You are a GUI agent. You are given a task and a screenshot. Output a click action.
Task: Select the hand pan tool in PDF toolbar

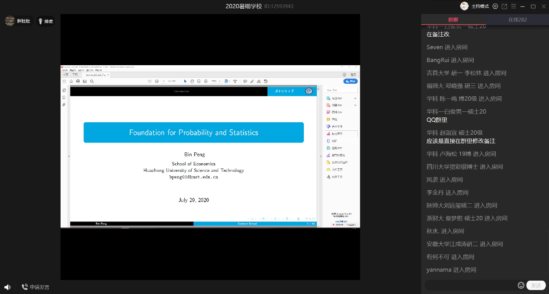192,81
